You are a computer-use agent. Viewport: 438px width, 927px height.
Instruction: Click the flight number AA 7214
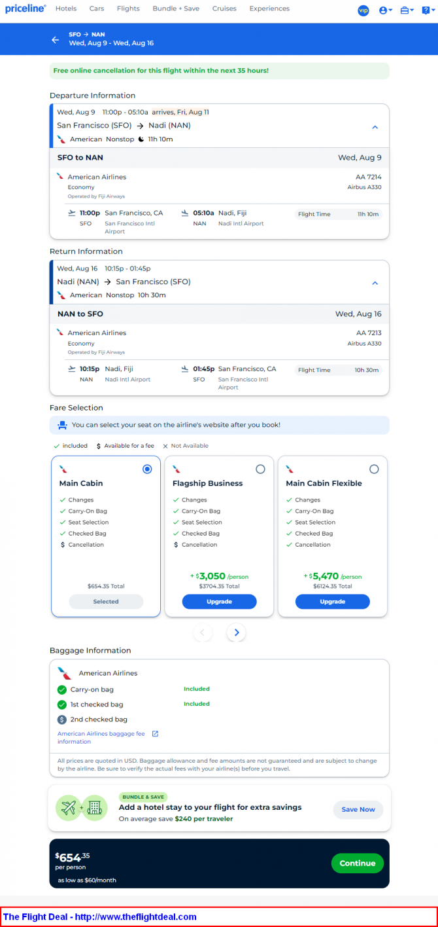tap(368, 177)
